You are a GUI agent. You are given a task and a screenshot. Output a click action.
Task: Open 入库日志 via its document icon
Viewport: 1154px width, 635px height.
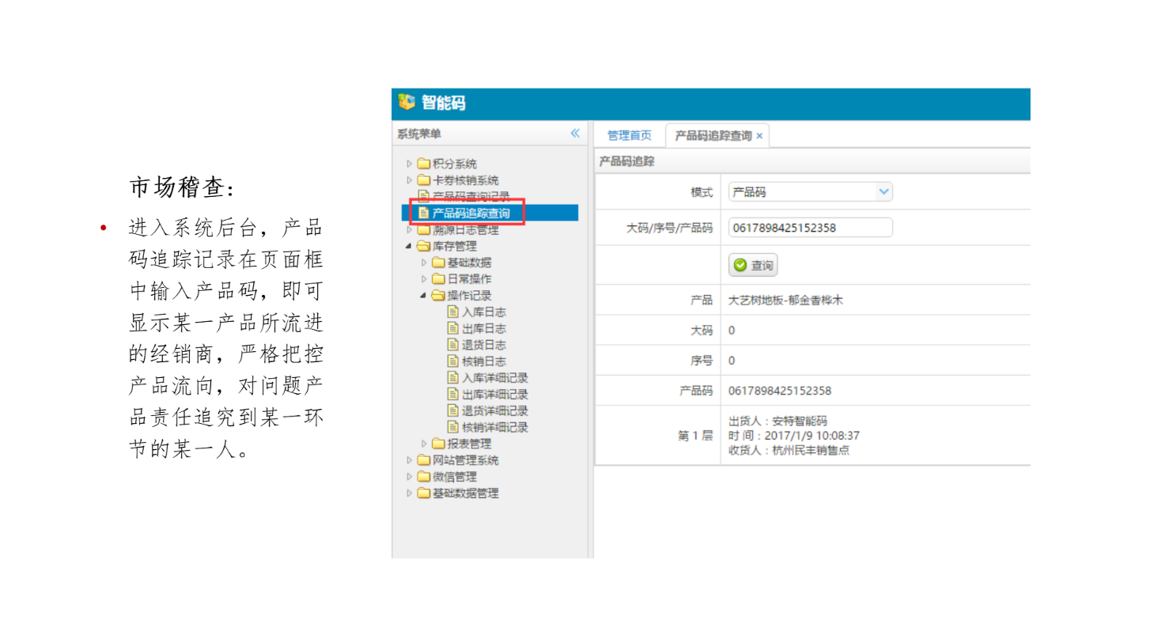click(453, 312)
